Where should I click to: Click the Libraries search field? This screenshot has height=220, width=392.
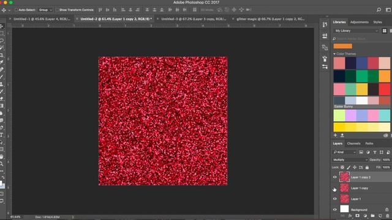point(361,38)
